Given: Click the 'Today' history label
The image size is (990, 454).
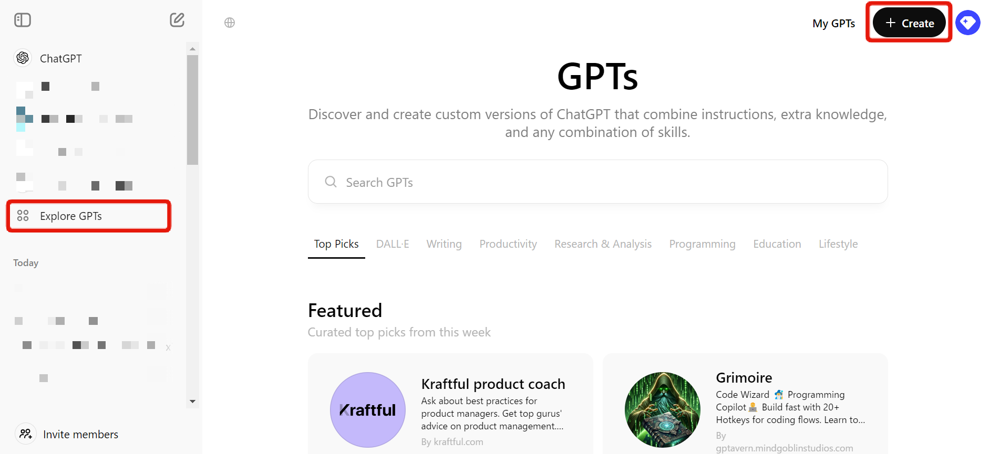Looking at the screenshot, I should click(26, 263).
